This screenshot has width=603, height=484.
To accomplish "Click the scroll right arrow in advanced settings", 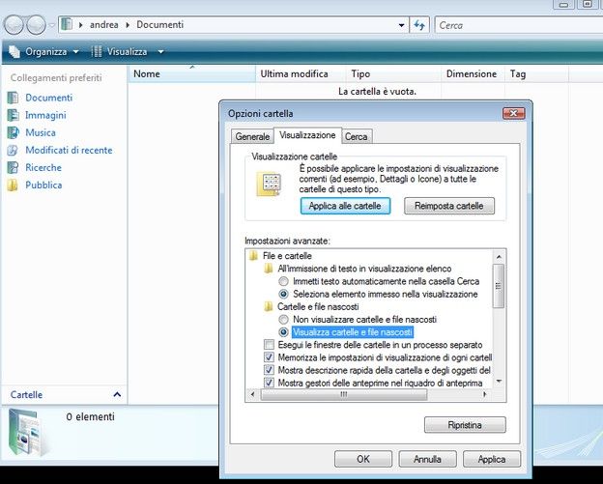I will pyautogui.click(x=484, y=394).
